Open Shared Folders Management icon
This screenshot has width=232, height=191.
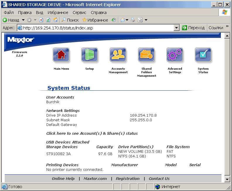point(146,55)
